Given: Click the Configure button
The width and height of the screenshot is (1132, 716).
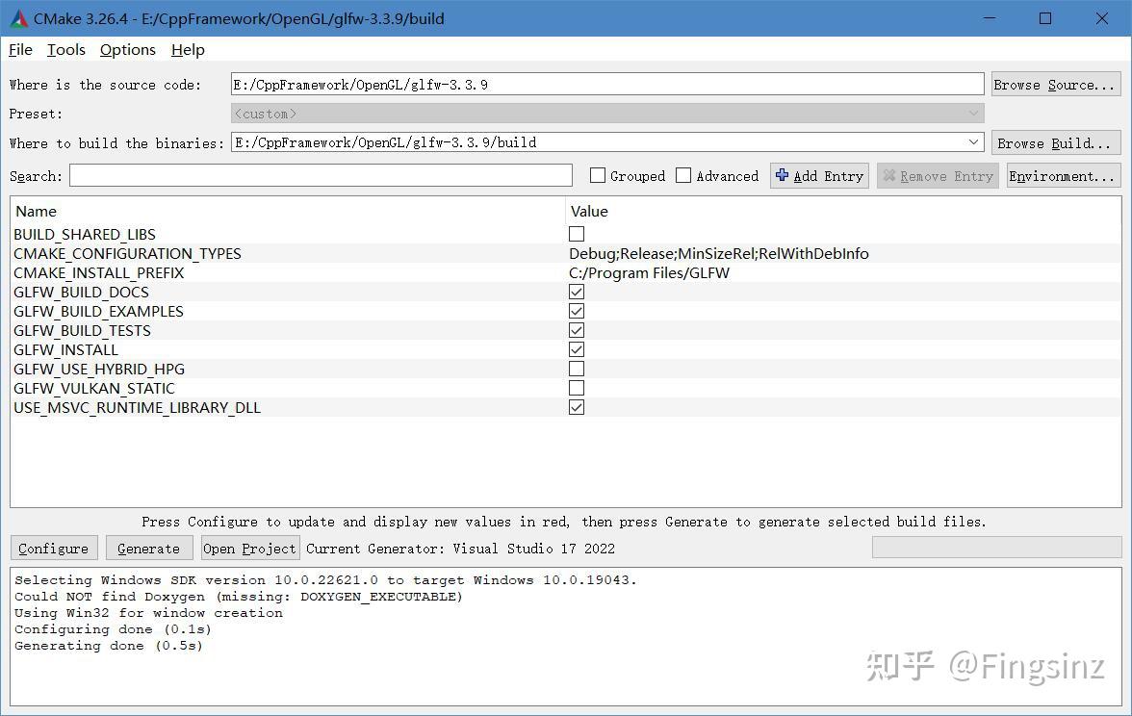Looking at the screenshot, I should 54,549.
